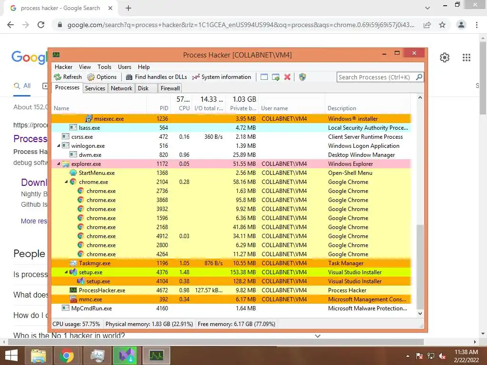Click the Chrome address bar URL

[241, 25]
